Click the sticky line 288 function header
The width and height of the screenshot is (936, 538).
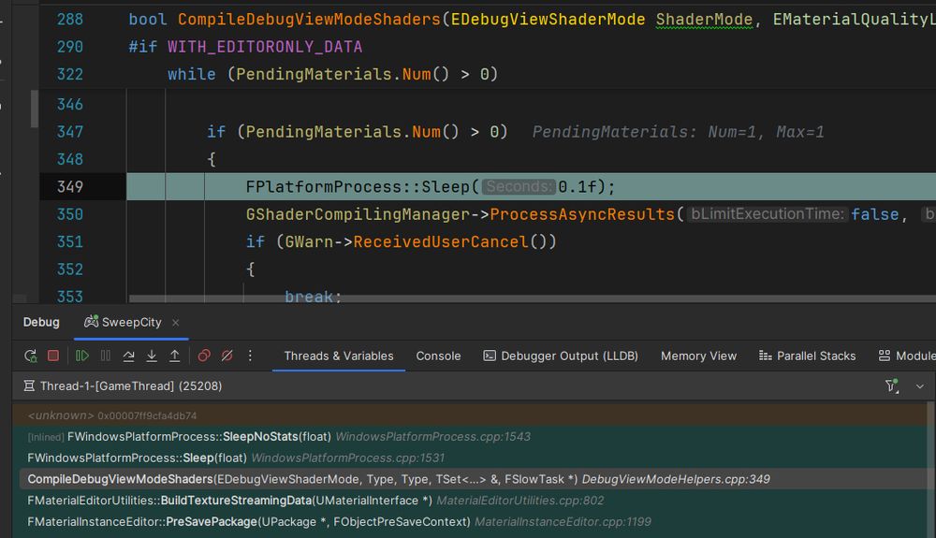[x=532, y=19]
